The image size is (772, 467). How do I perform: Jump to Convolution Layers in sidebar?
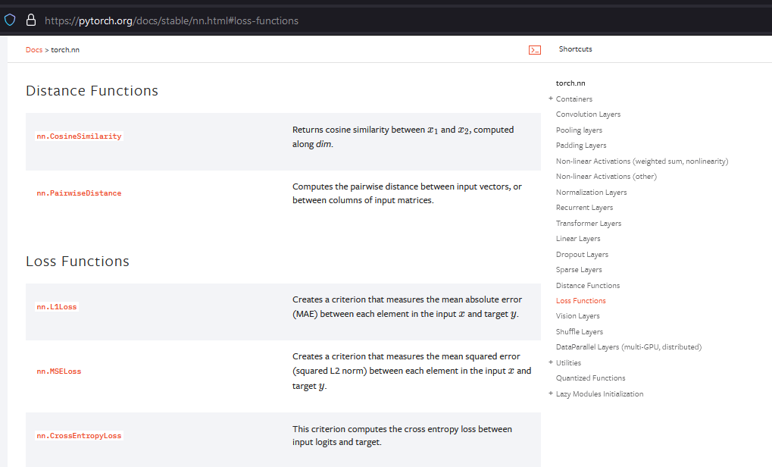(x=588, y=114)
